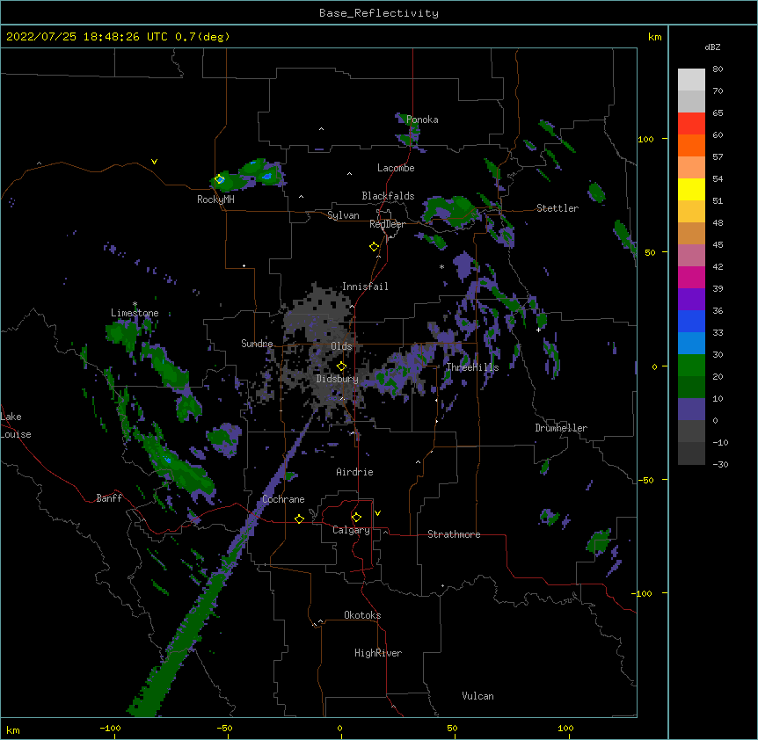Click the Sundre label
This screenshot has width=758, height=740.
(257, 344)
